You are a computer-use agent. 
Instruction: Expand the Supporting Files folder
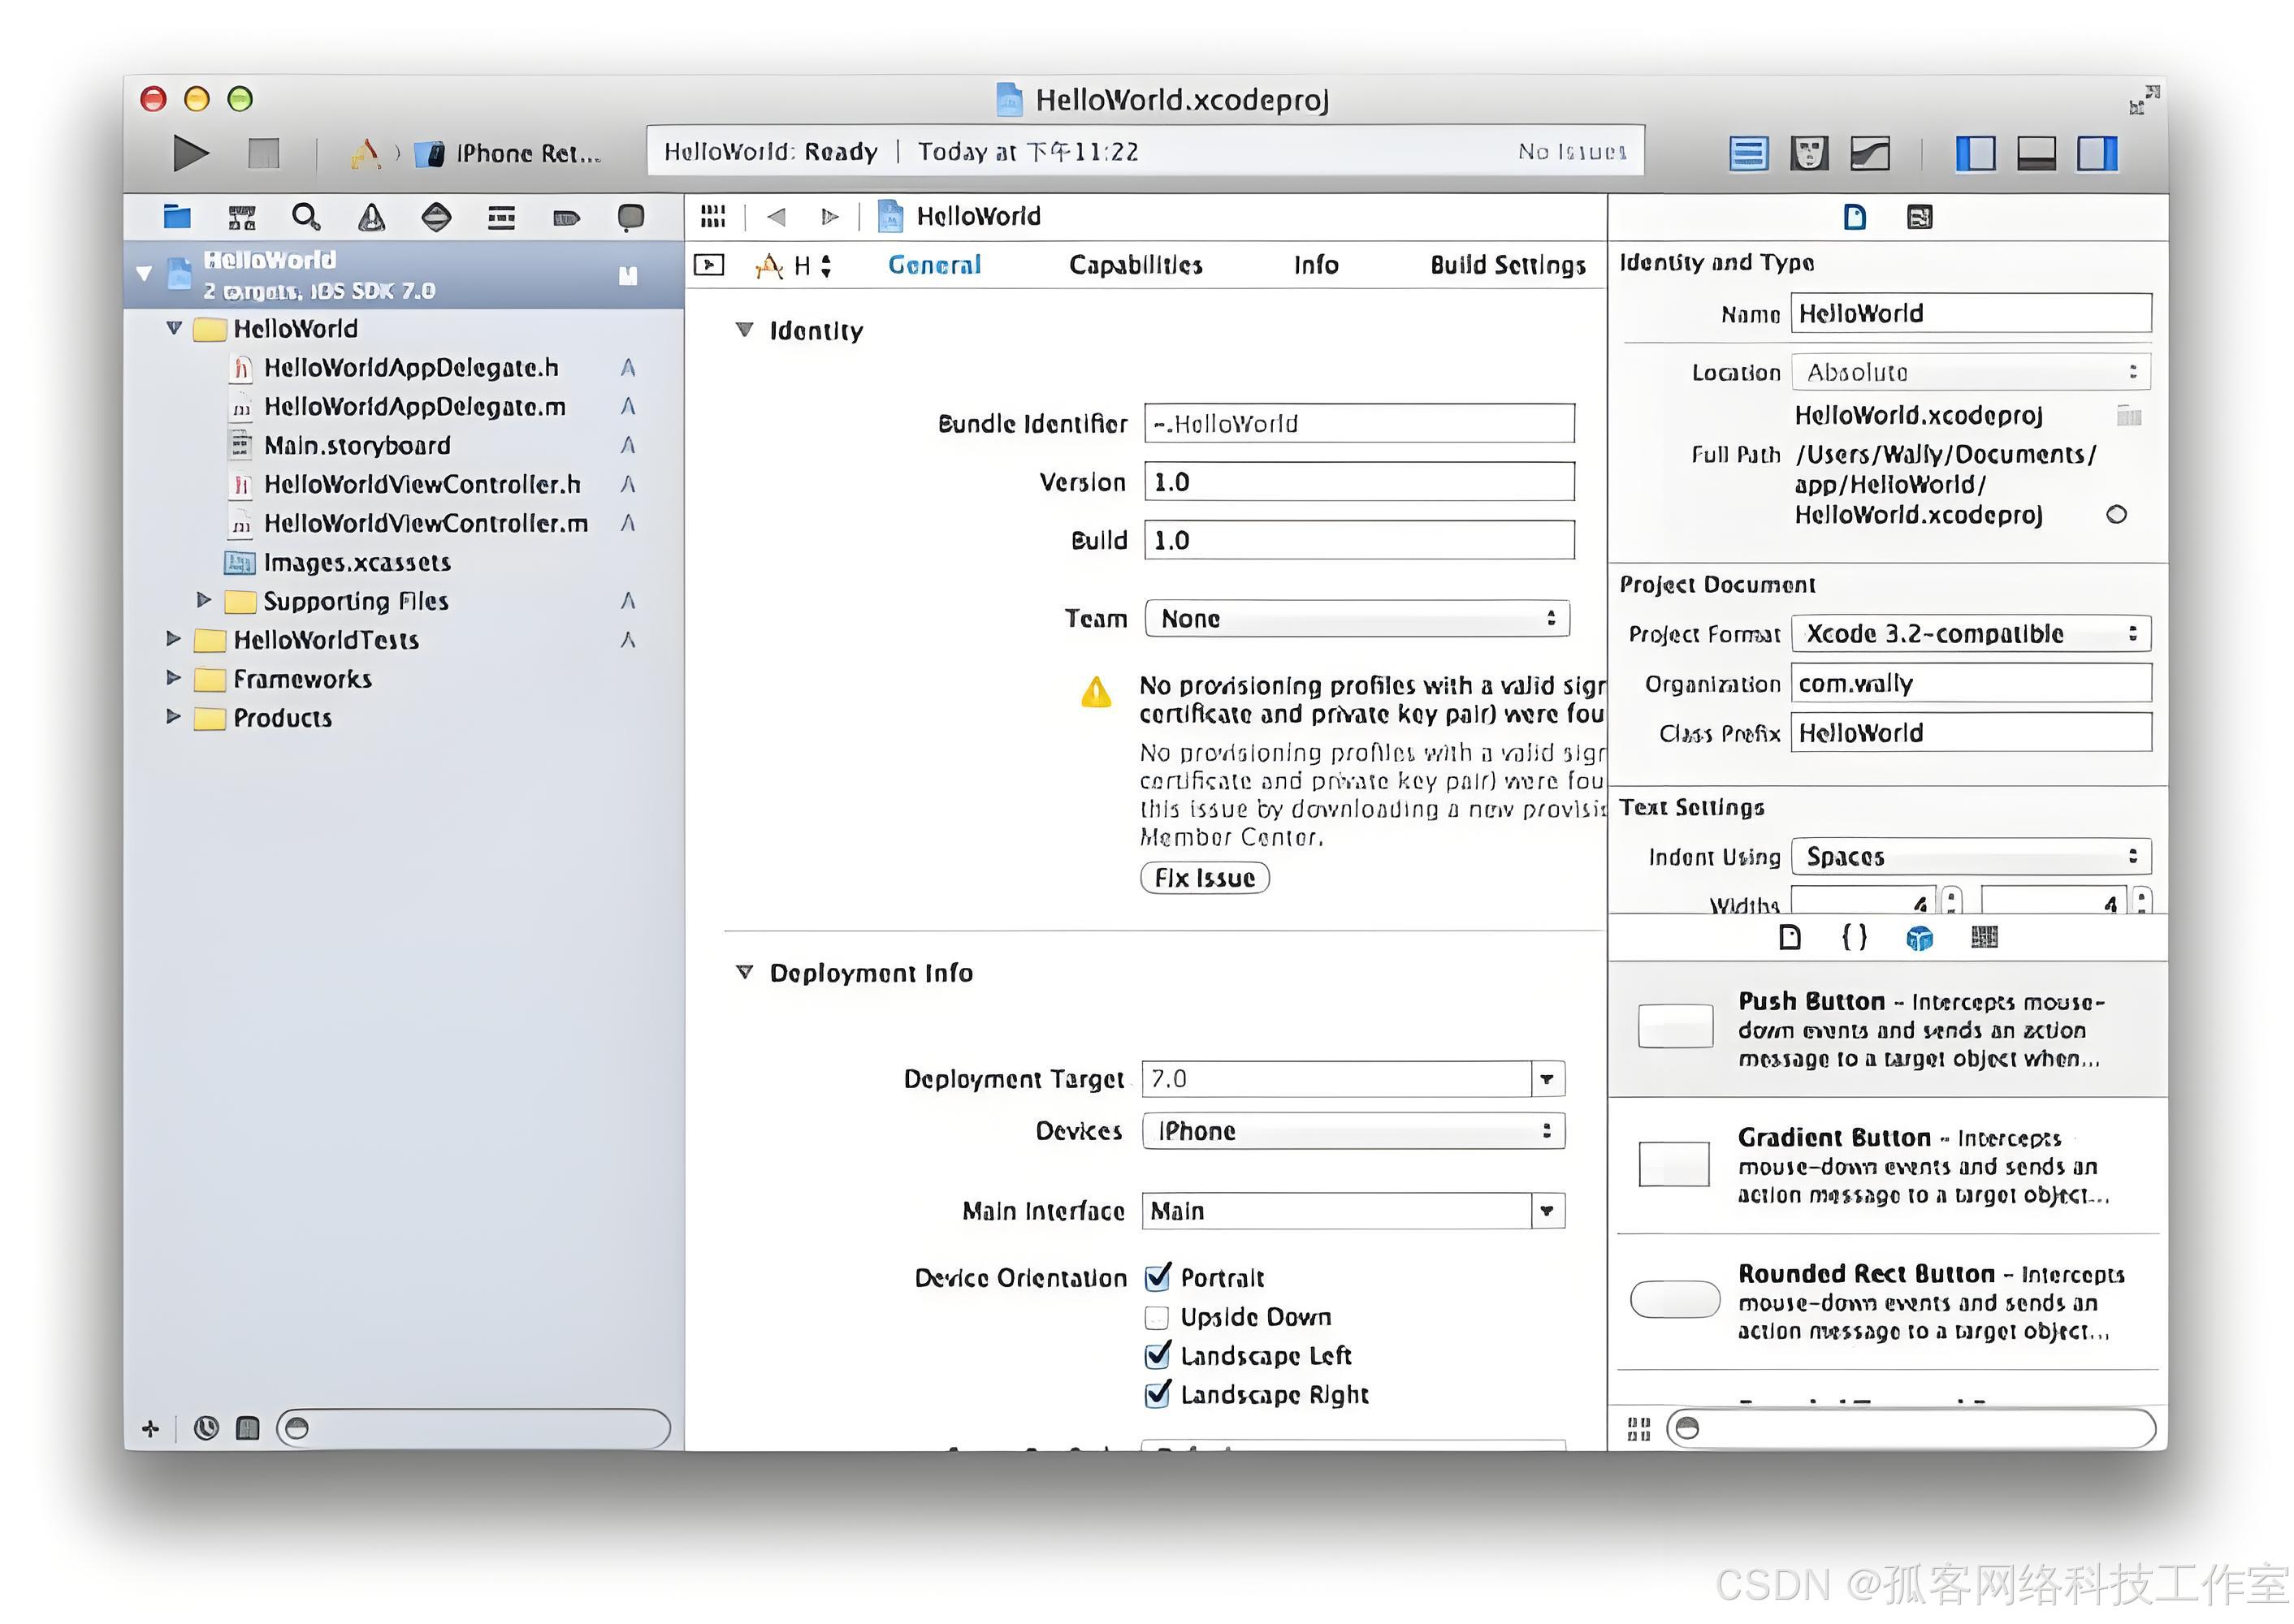click(x=203, y=600)
